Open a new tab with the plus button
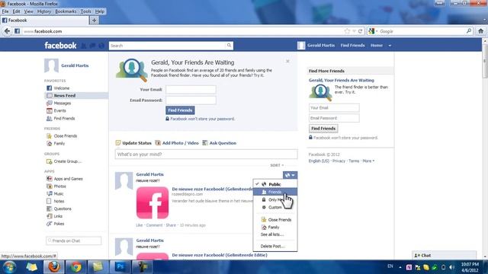 point(94,21)
